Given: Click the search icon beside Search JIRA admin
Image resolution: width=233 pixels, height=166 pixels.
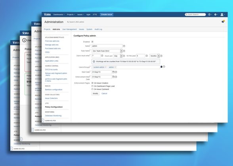Looking at the screenshot, I should coord(68,22).
